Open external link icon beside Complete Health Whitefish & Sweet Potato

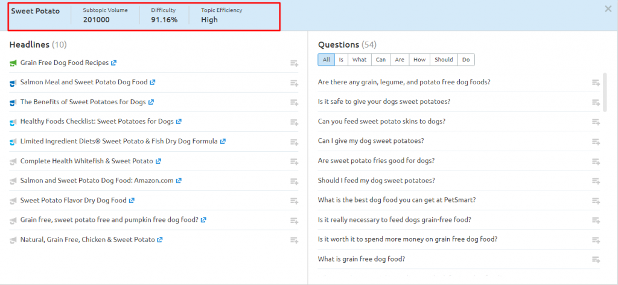coord(158,161)
